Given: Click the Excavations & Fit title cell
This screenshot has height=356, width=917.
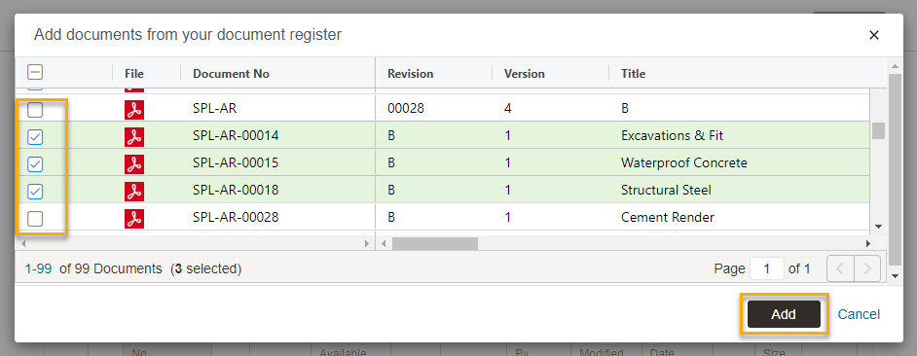Looking at the screenshot, I should point(672,135).
